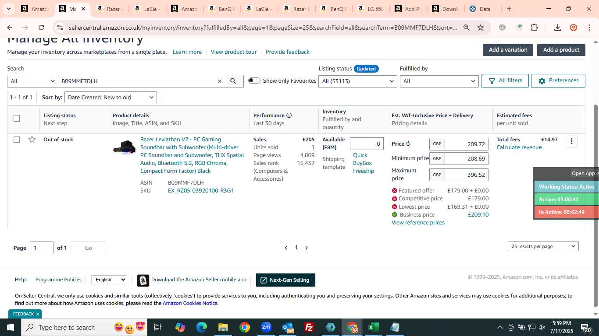Click the search magnifier button beside the search box
Viewport: 599px width, 336px height.
coord(235,81)
